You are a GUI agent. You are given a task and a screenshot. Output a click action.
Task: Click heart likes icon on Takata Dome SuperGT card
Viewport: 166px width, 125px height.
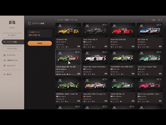coord(139,74)
